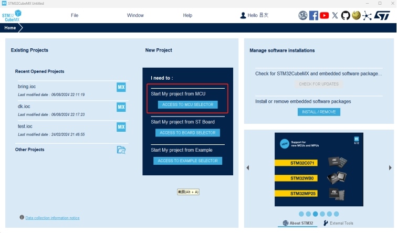Click ACCESS TO MCU SELECTOR button
The height and width of the screenshot is (233, 397).
(187, 105)
